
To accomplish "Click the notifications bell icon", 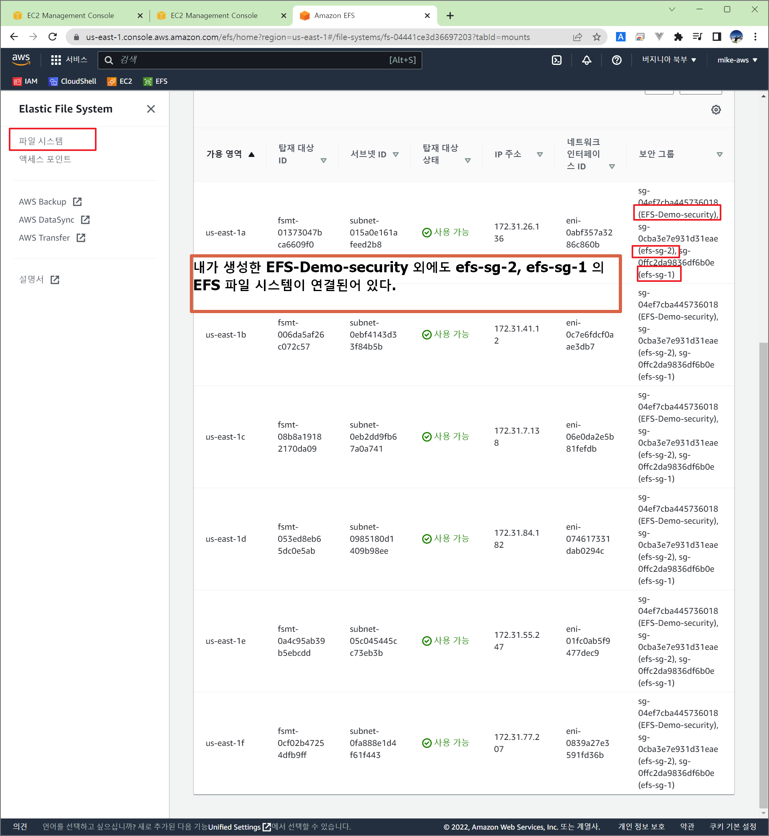I will click(586, 60).
